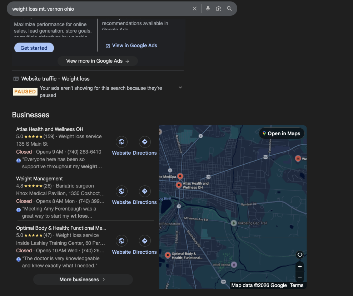The image size is (353, 296).
Task: Select Atlas Health map pin marker
Action: point(179,185)
